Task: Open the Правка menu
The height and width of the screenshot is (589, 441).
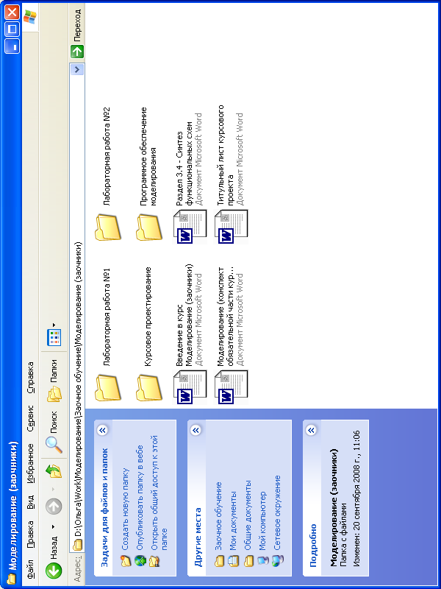Action: 30,535
